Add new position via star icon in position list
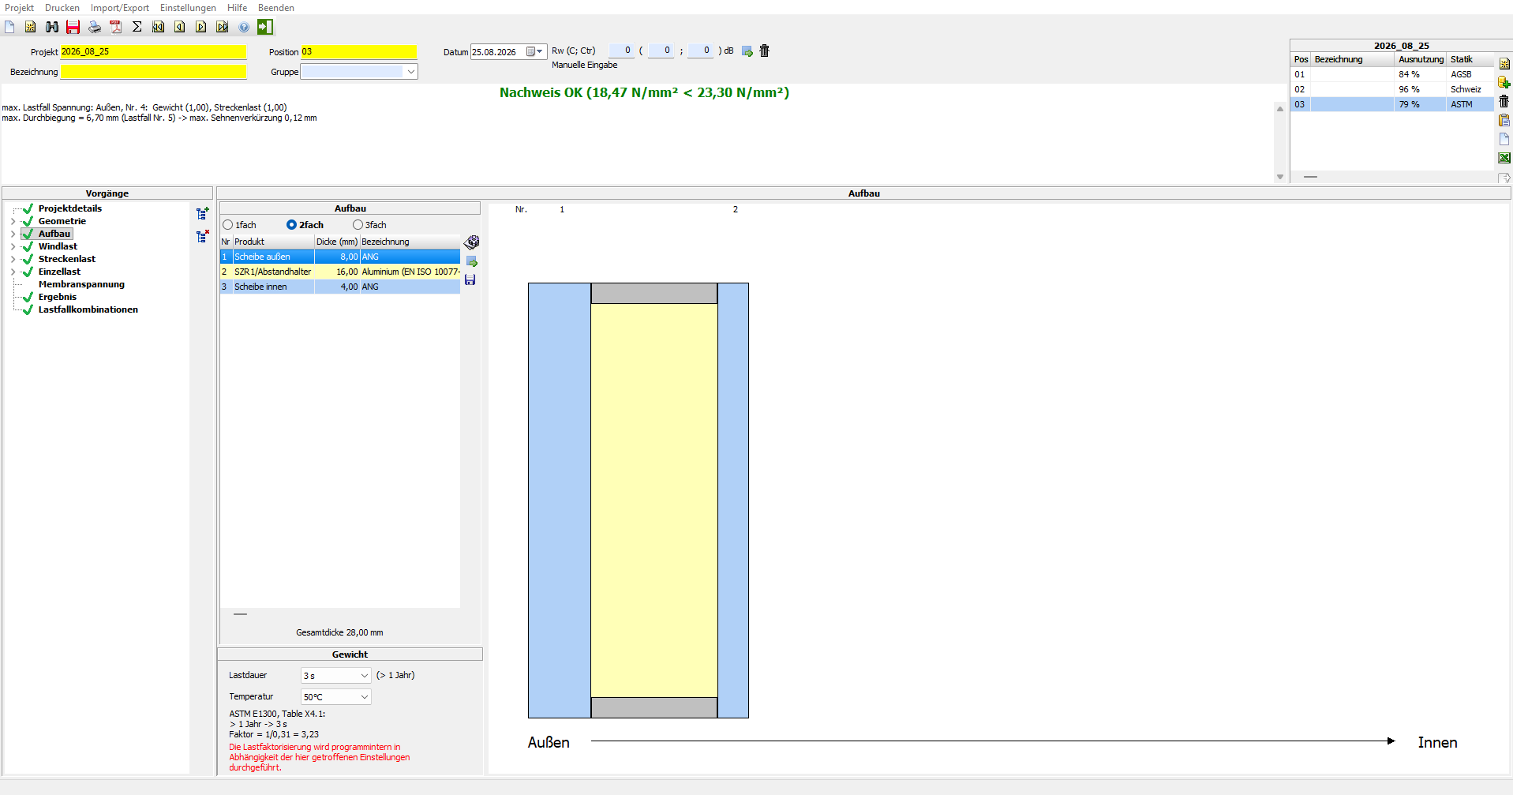Image resolution: width=1513 pixels, height=795 pixels. (1504, 64)
